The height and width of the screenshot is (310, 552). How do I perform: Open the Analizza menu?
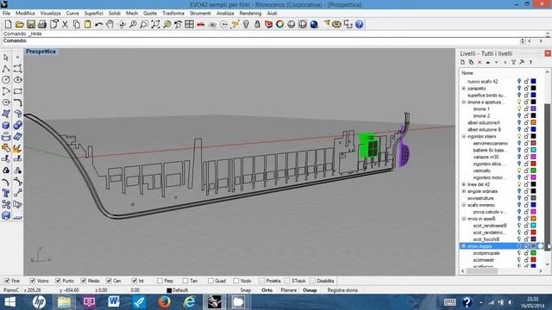(225, 13)
